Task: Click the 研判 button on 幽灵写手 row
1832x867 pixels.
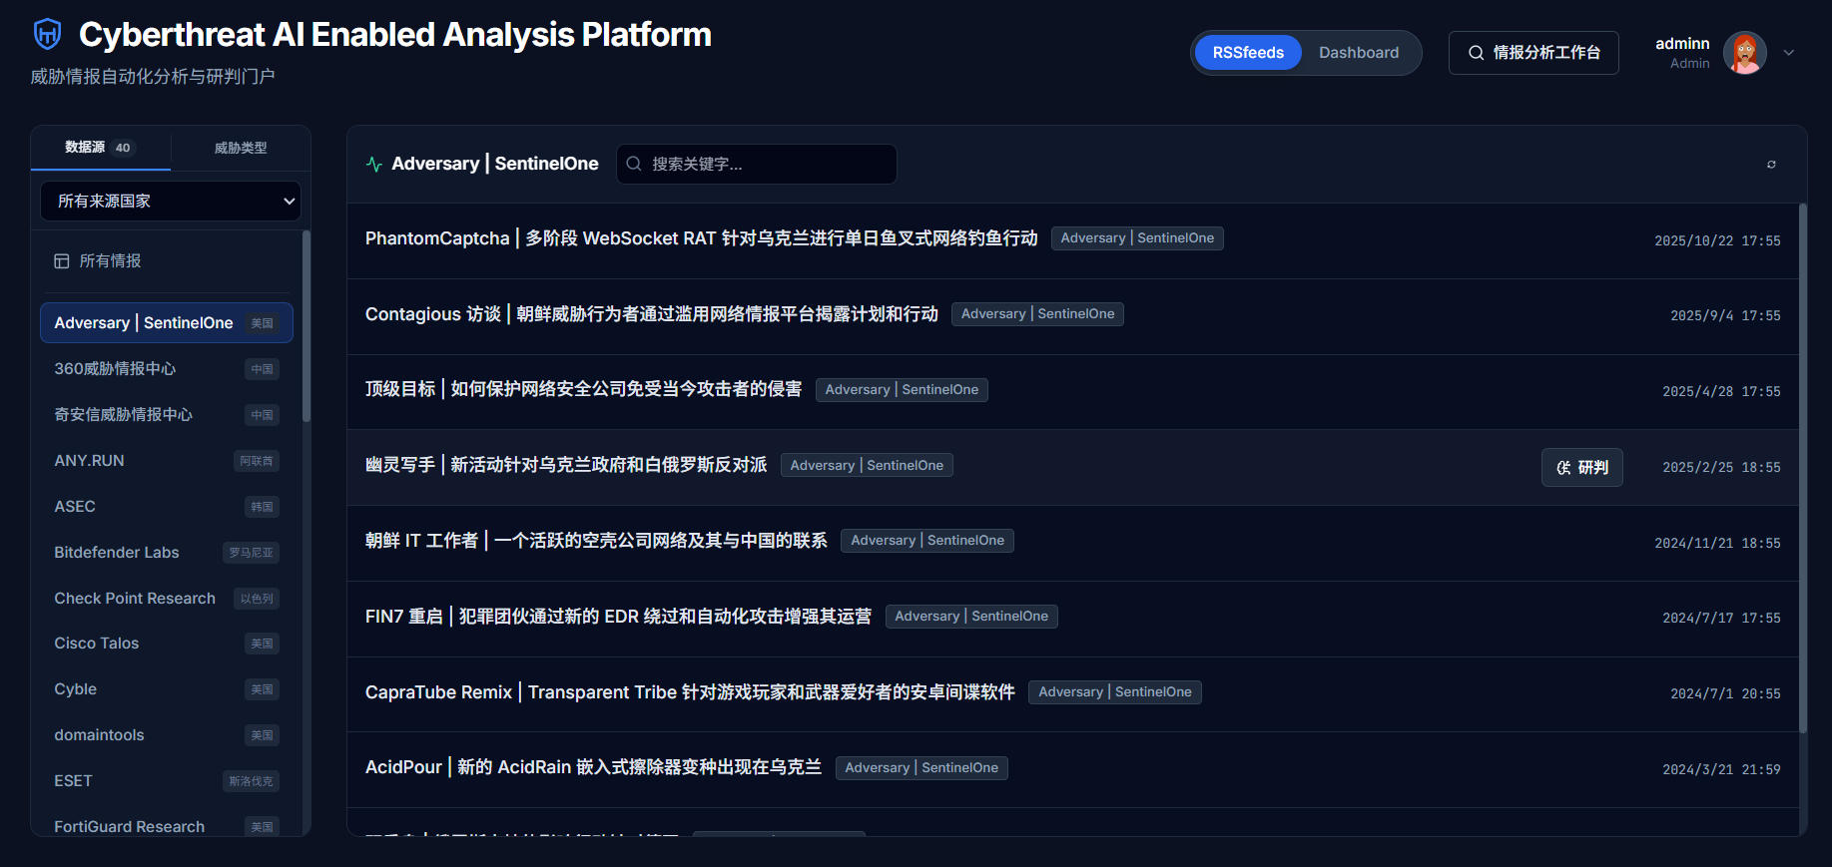Action: [x=1582, y=467]
